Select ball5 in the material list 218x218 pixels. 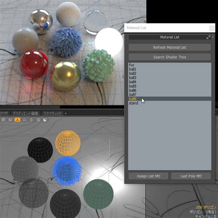[170, 86]
